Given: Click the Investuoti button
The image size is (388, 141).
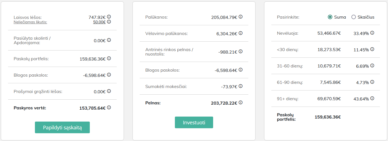Looking at the screenshot, I should pos(194,122).
